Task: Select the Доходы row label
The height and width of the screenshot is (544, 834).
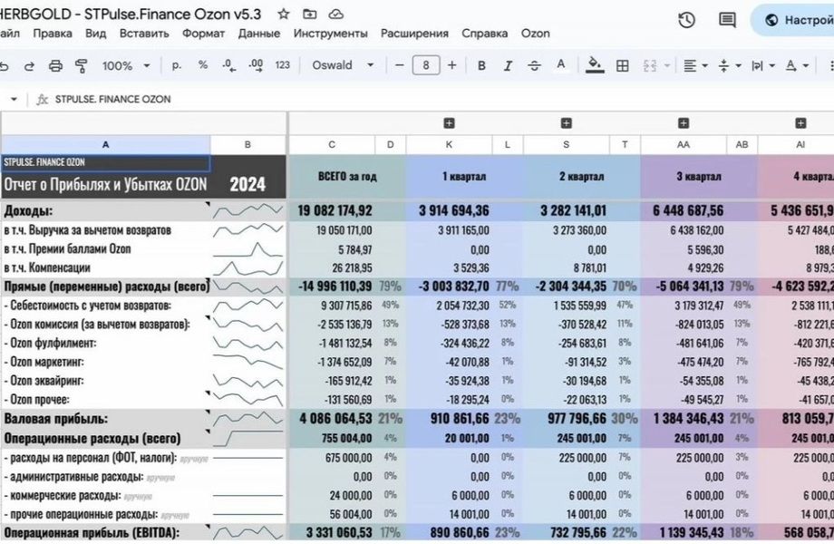Action: pyautogui.click(x=105, y=210)
